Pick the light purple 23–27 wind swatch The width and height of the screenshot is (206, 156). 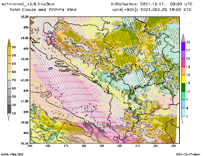[183, 54]
